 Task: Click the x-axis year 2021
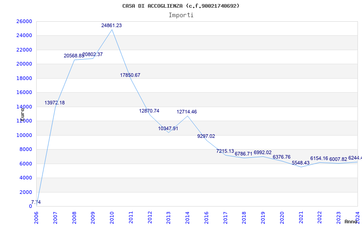click(301, 218)
